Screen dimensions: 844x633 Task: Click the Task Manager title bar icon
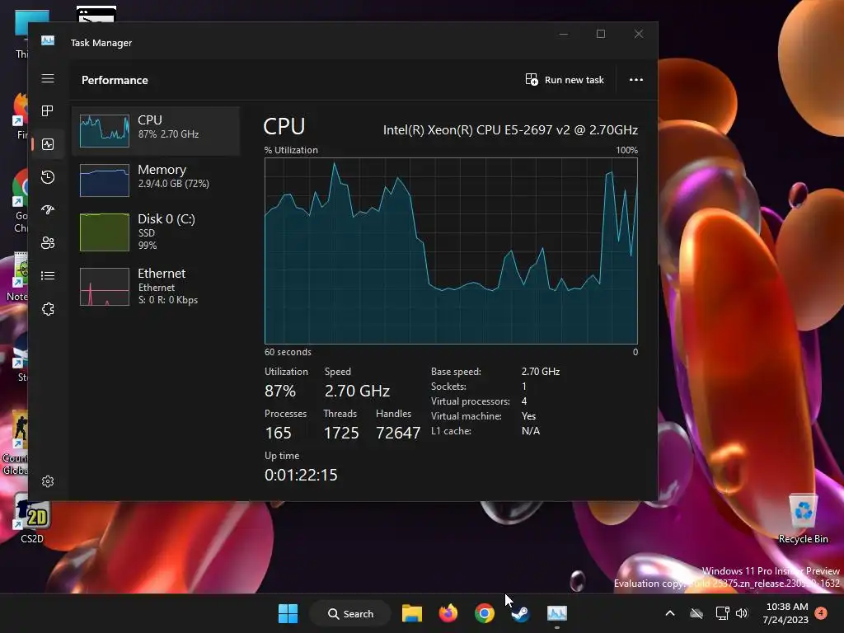(47, 41)
